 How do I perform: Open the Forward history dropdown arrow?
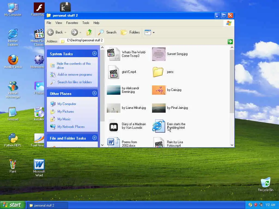(80, 33)
